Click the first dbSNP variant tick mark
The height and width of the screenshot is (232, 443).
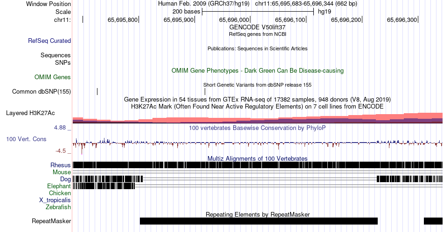(x=97, y=91)
